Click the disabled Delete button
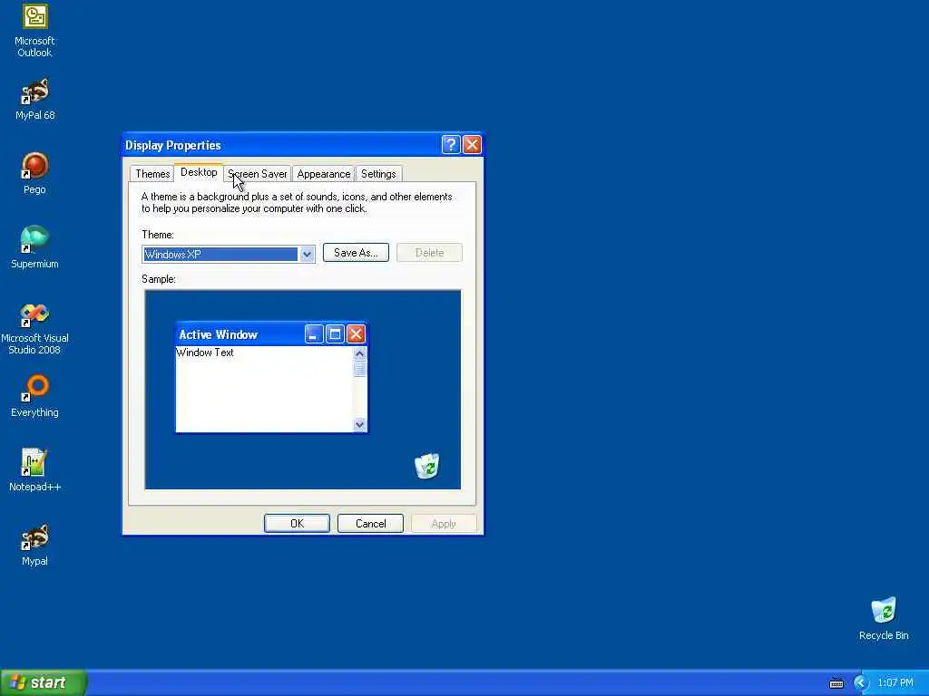The image size is (929, 696). point(429,253)
